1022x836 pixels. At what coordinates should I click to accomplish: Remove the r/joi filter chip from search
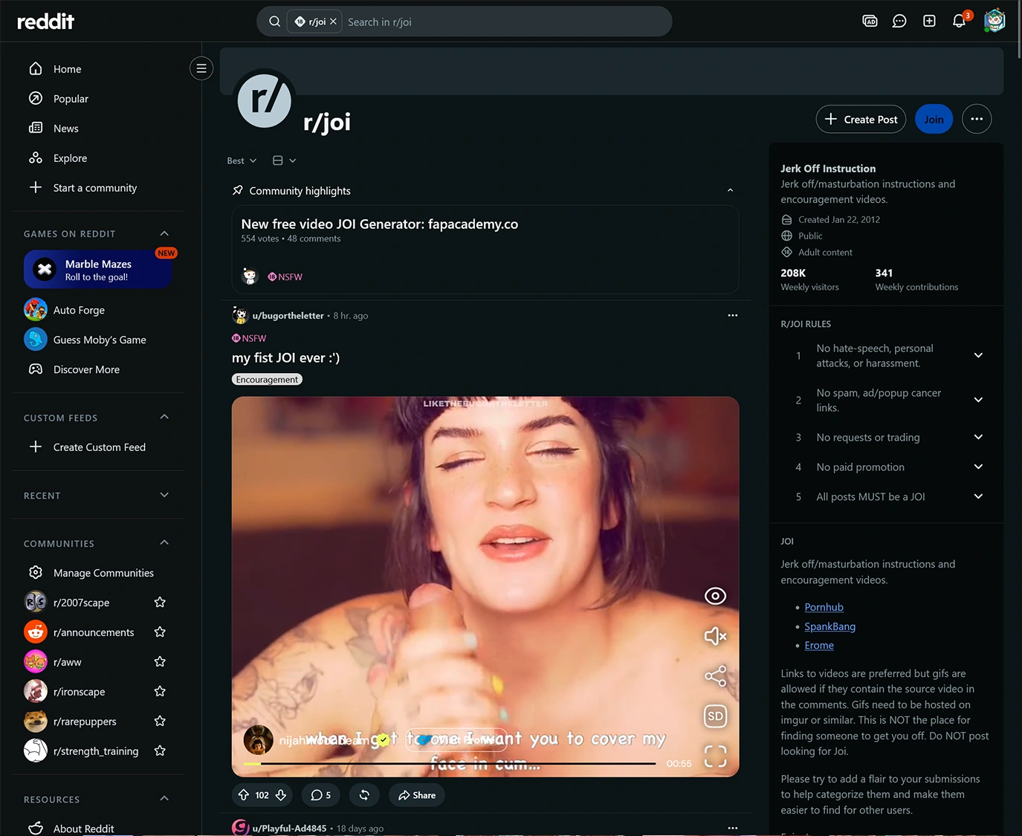333,22
